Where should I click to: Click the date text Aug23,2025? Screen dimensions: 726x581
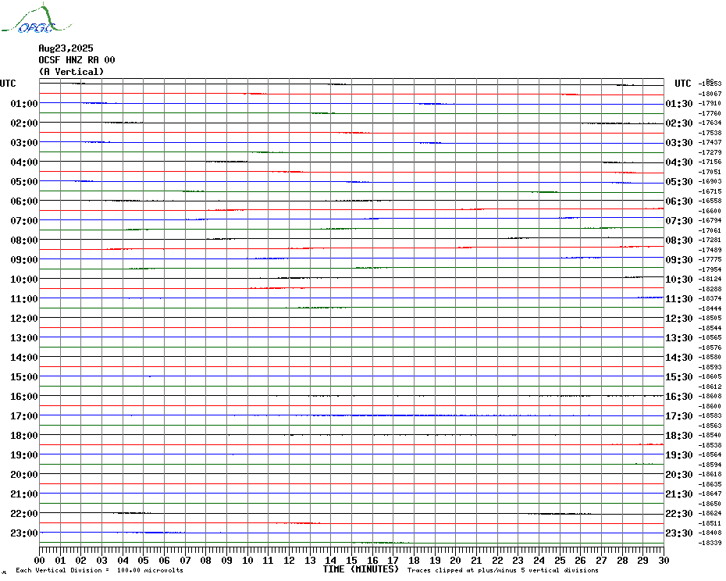coord(66,48)
